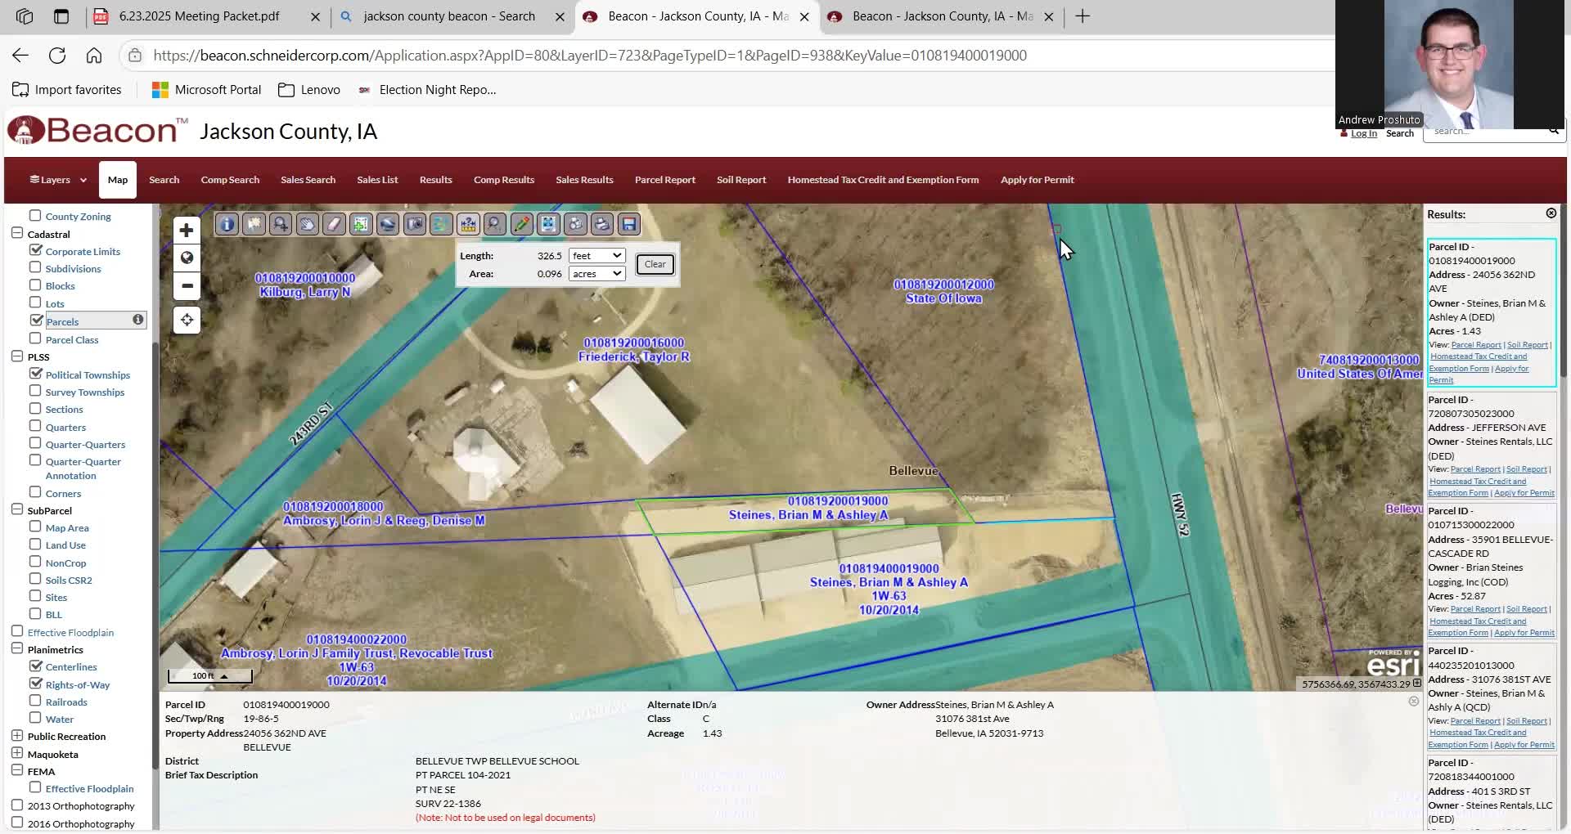
Task: Open the area units acres dropdown
Action: click(596, 274)
